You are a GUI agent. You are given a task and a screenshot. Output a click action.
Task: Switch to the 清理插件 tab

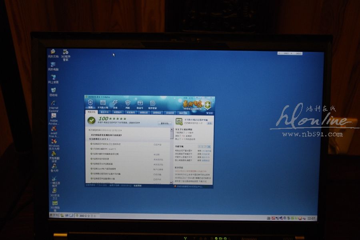[117, 112]
